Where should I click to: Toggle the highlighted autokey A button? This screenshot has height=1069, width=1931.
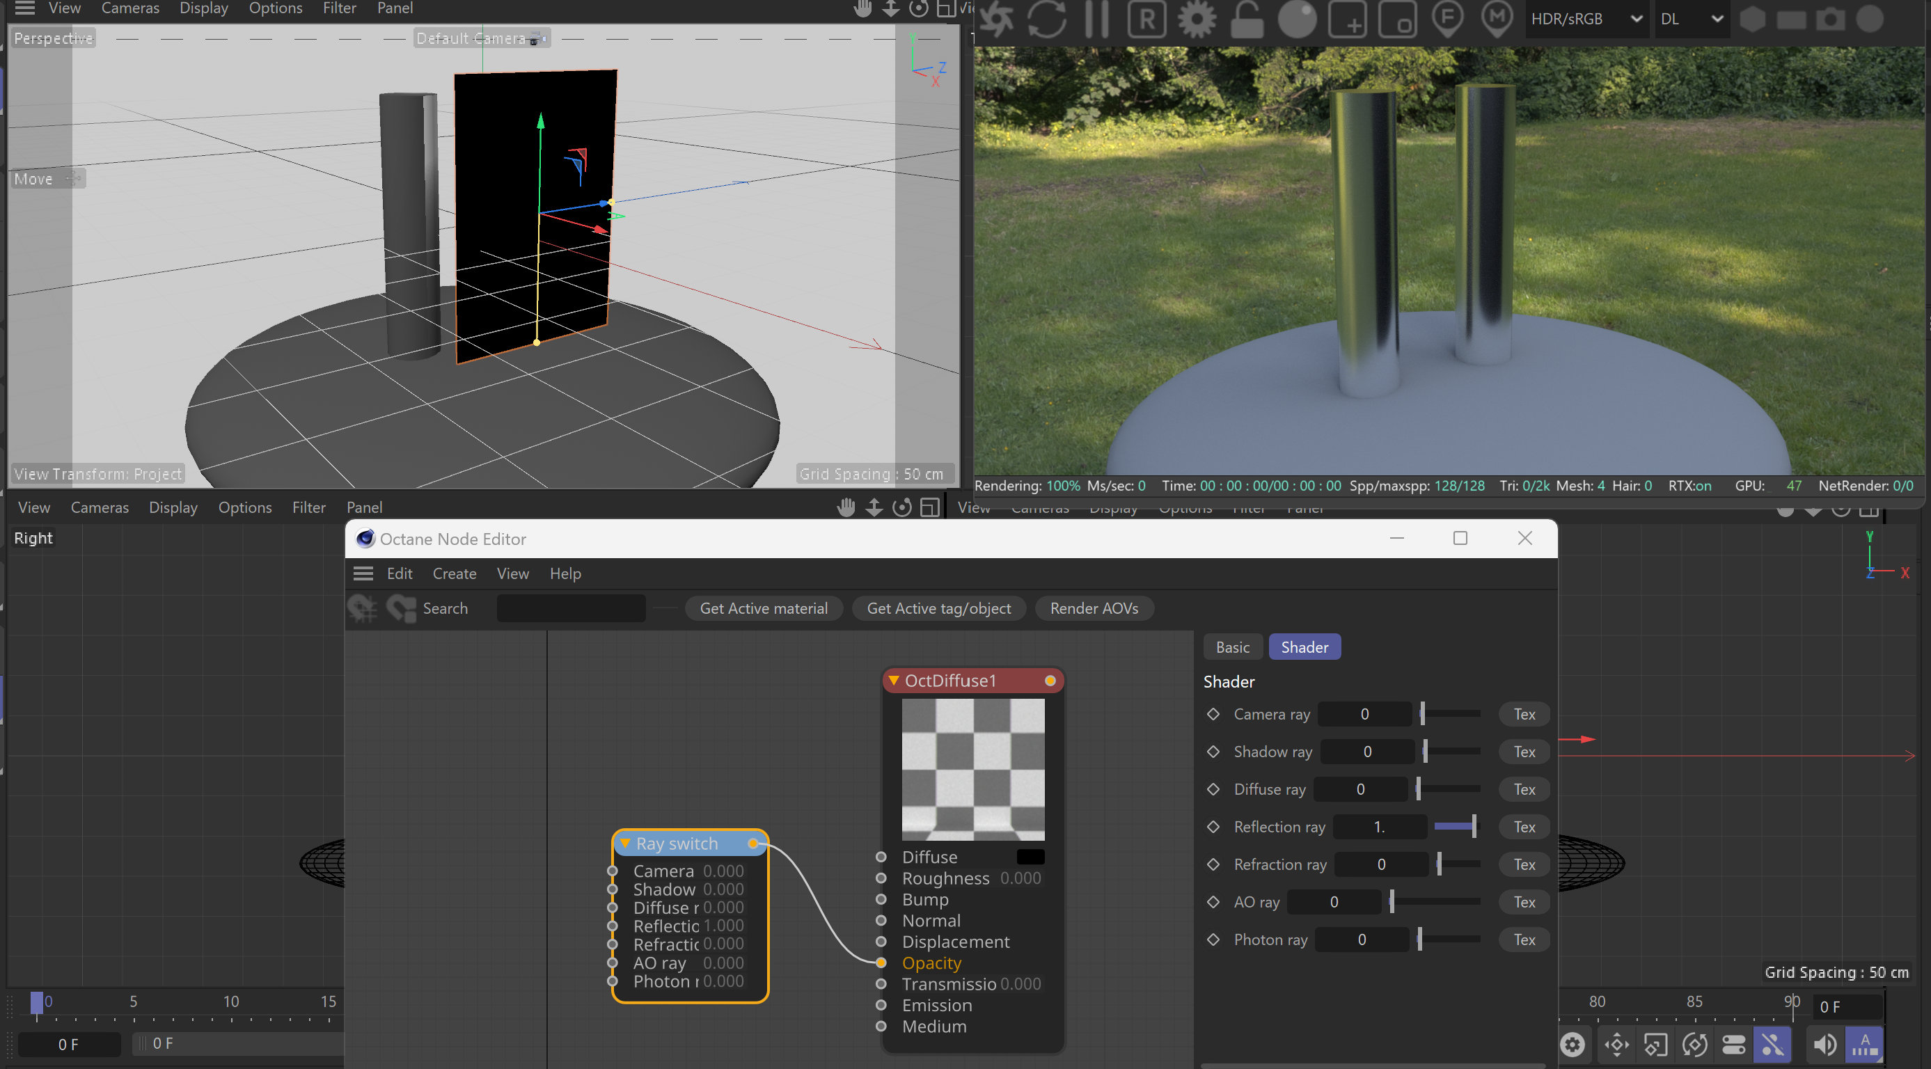click(x=1864, y=1044)
